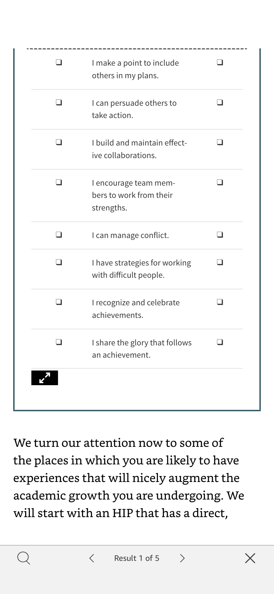Tap the paragraph beginning 'We turn our attention'
This screenshot has height=594, width=274.
pos(129,478)
